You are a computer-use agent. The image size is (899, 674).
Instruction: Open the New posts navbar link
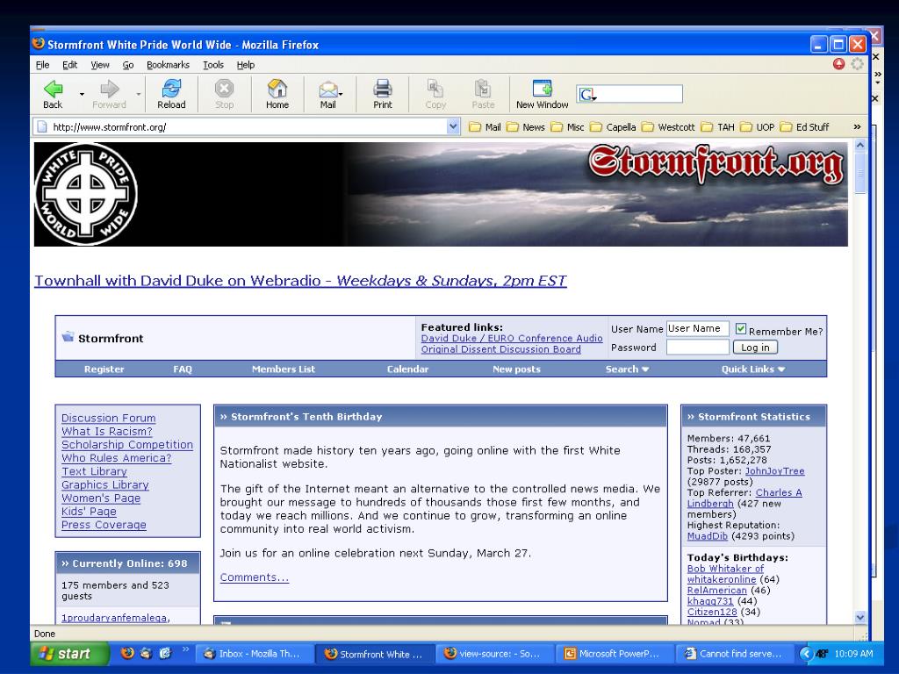point(516,369)
